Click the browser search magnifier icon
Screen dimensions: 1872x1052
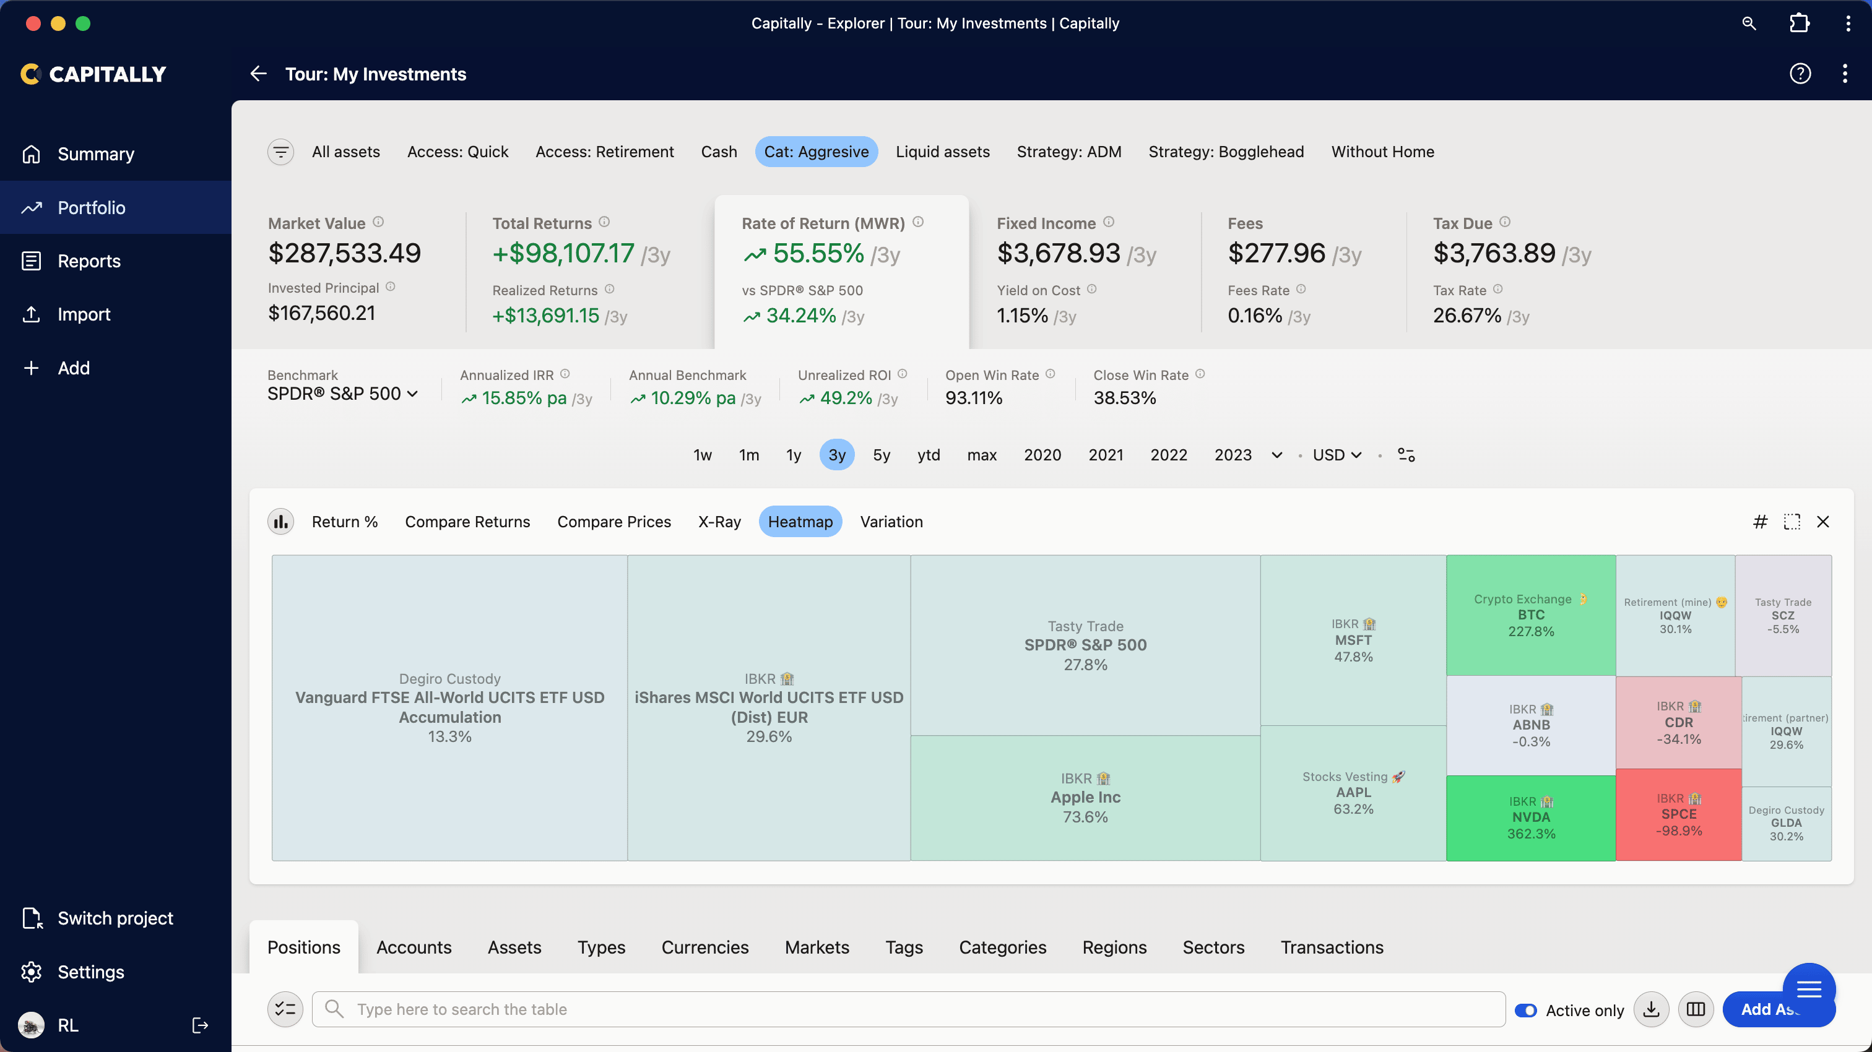tap(1748, 24)
